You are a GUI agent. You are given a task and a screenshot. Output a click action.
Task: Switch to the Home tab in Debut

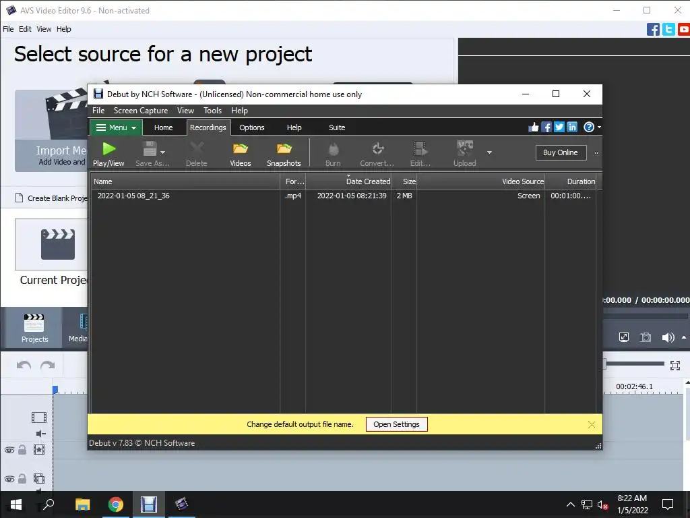pyautogui.click(x=163, y=127)
